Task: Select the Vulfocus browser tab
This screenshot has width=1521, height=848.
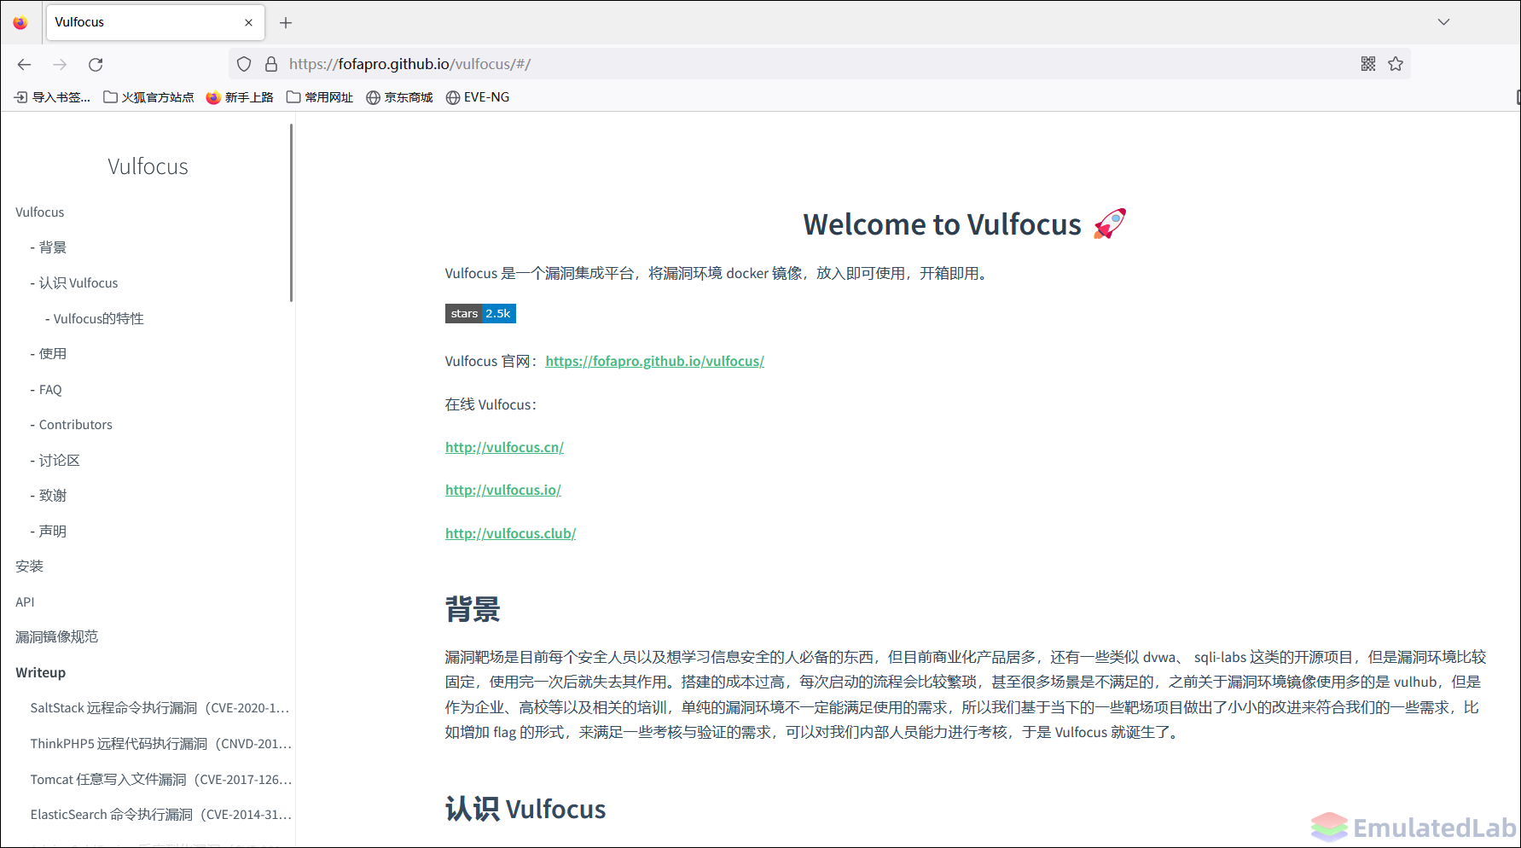Action: [x=154, y=22]
